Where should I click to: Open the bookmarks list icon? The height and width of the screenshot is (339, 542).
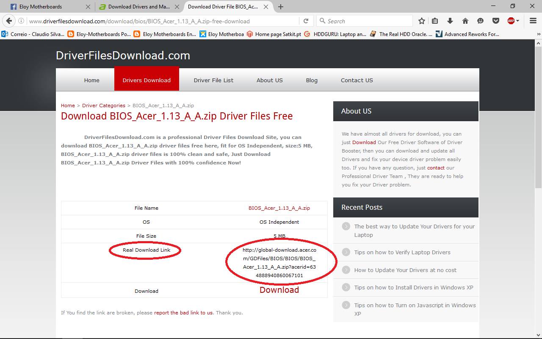tap(435, 21)
